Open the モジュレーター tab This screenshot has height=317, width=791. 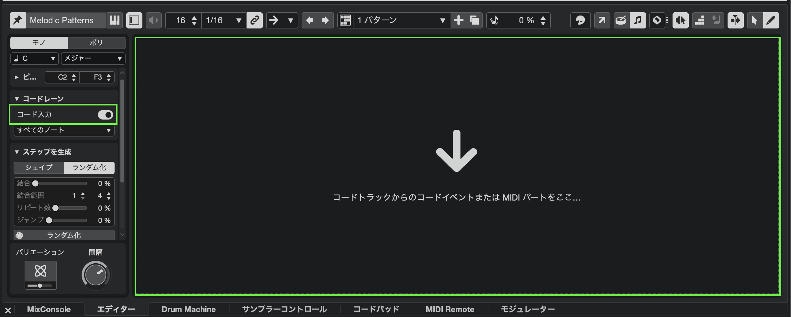(x=528, y=310)
